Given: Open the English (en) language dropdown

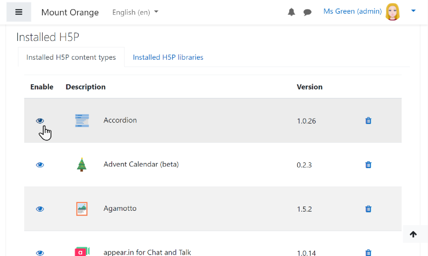Looking at the screenshot, I should pos(135,12).
